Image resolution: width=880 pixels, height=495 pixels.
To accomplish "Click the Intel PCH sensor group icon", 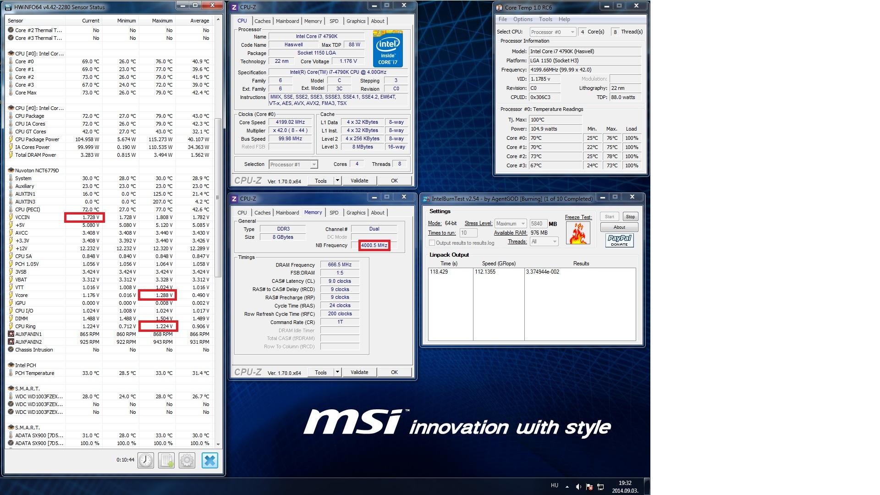I will point(11,365).
